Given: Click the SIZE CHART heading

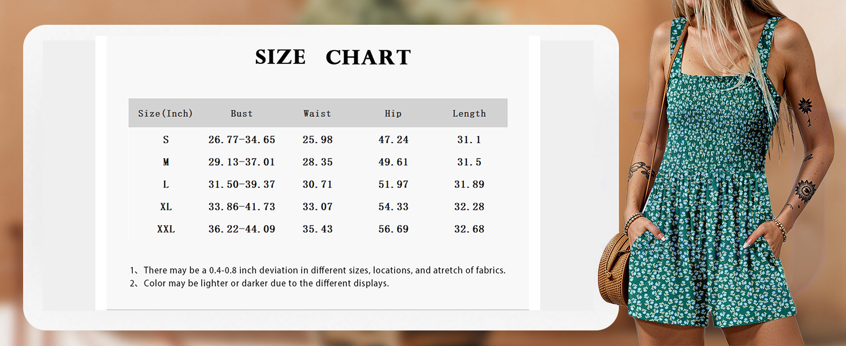Looking at the screenshot, I should (333, 57).
